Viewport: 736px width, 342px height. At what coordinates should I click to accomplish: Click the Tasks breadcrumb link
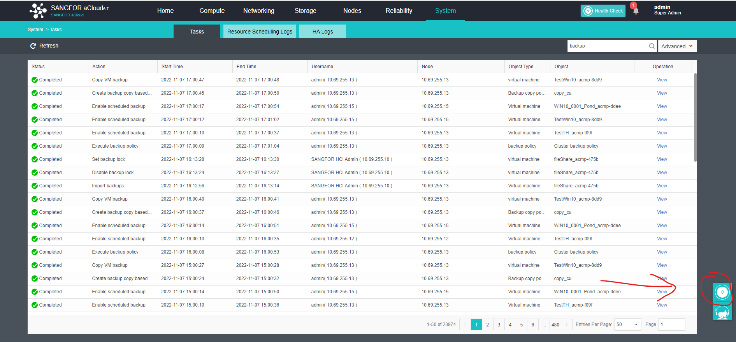[56, 30]
